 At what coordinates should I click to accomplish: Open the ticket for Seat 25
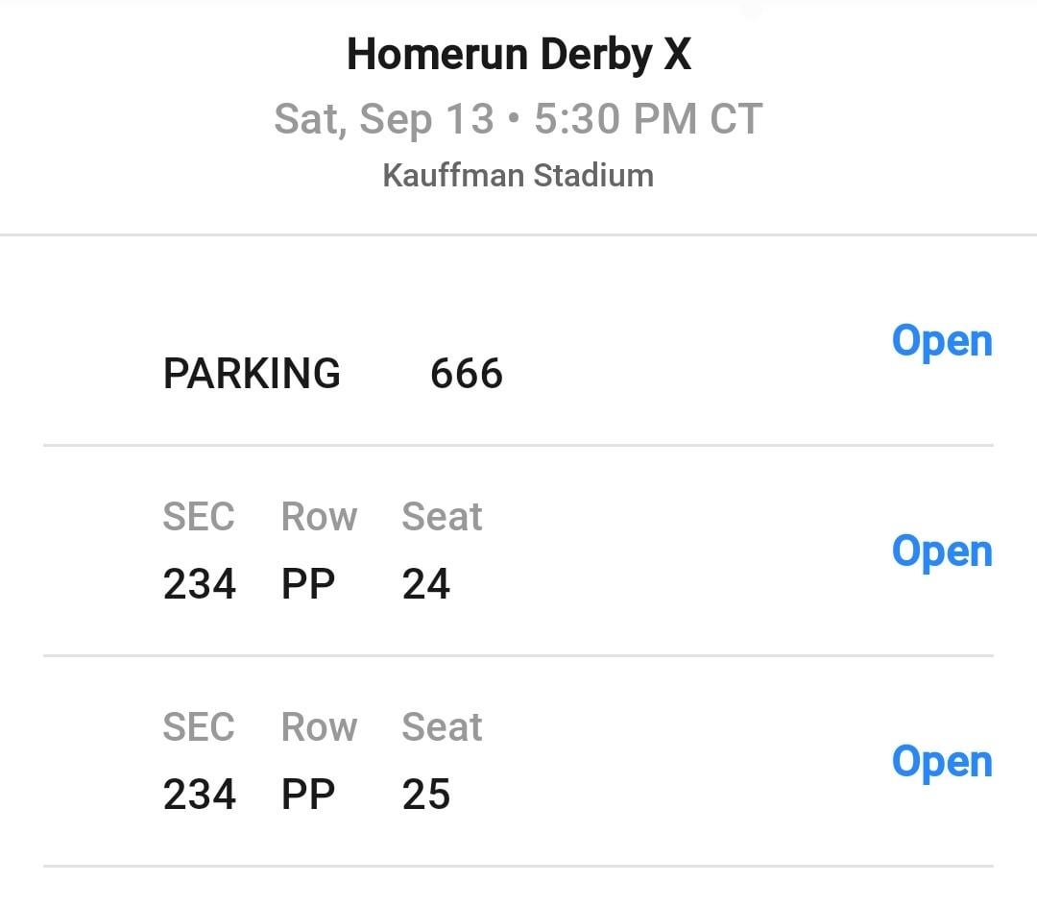click(x=942, y=761)
